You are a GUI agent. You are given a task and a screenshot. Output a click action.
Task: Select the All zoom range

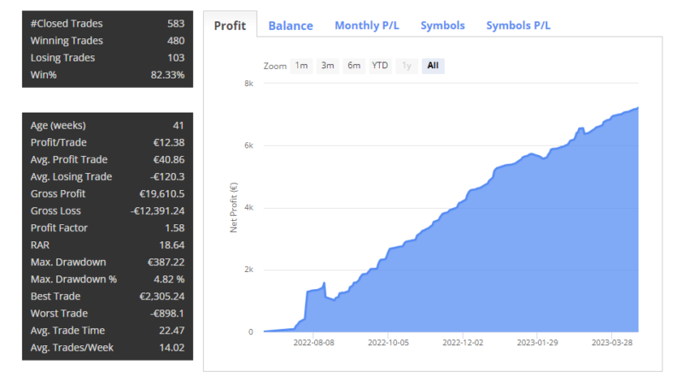(433, 66)
